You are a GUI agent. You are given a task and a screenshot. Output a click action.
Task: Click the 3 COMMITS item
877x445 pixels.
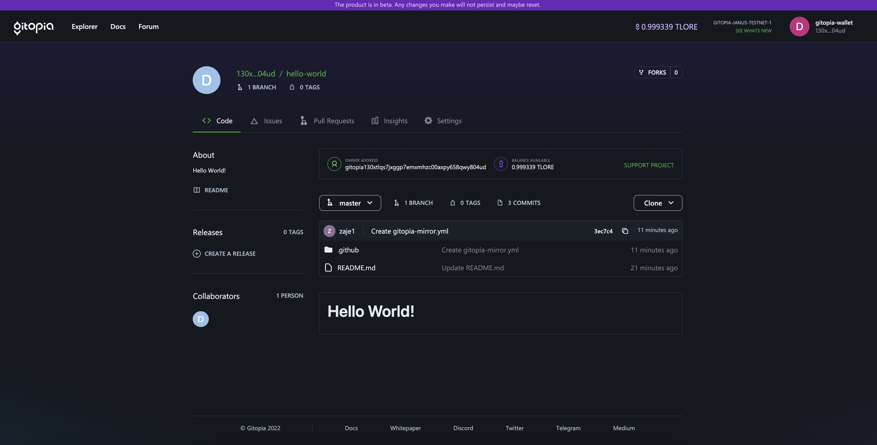tap(519, 203)
